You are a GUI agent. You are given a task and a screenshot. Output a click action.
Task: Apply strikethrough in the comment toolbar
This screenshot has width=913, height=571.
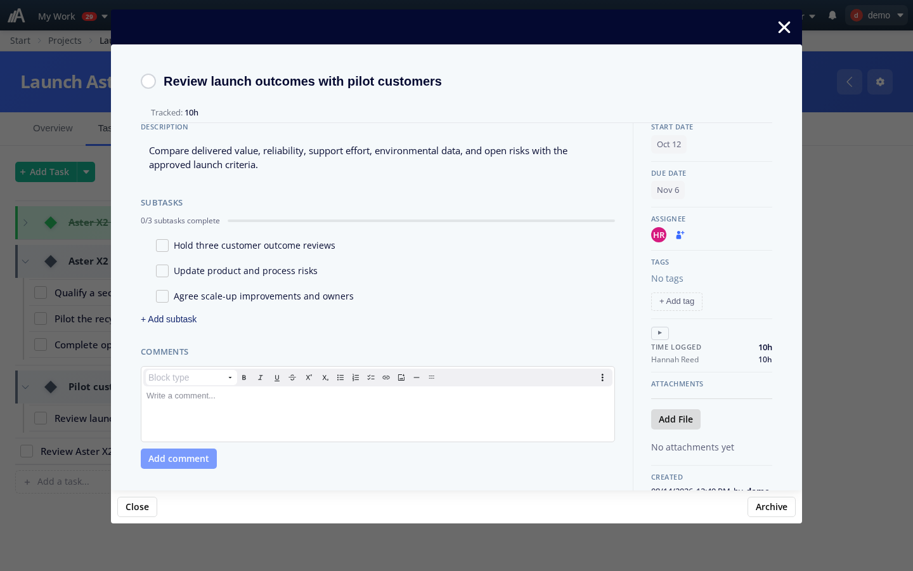pos(292,377)
